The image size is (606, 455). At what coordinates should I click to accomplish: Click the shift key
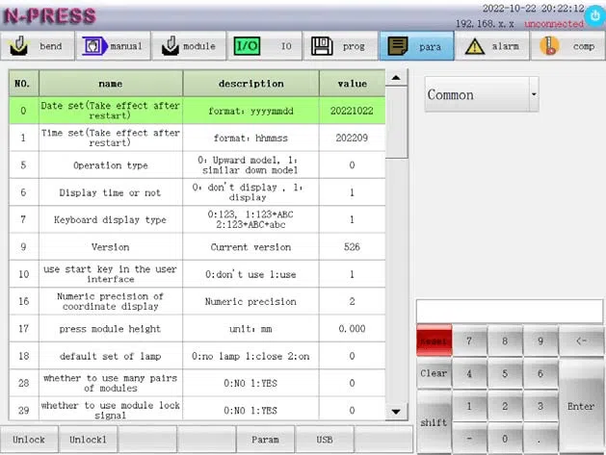pyautogui.click(x=434, y=422)
